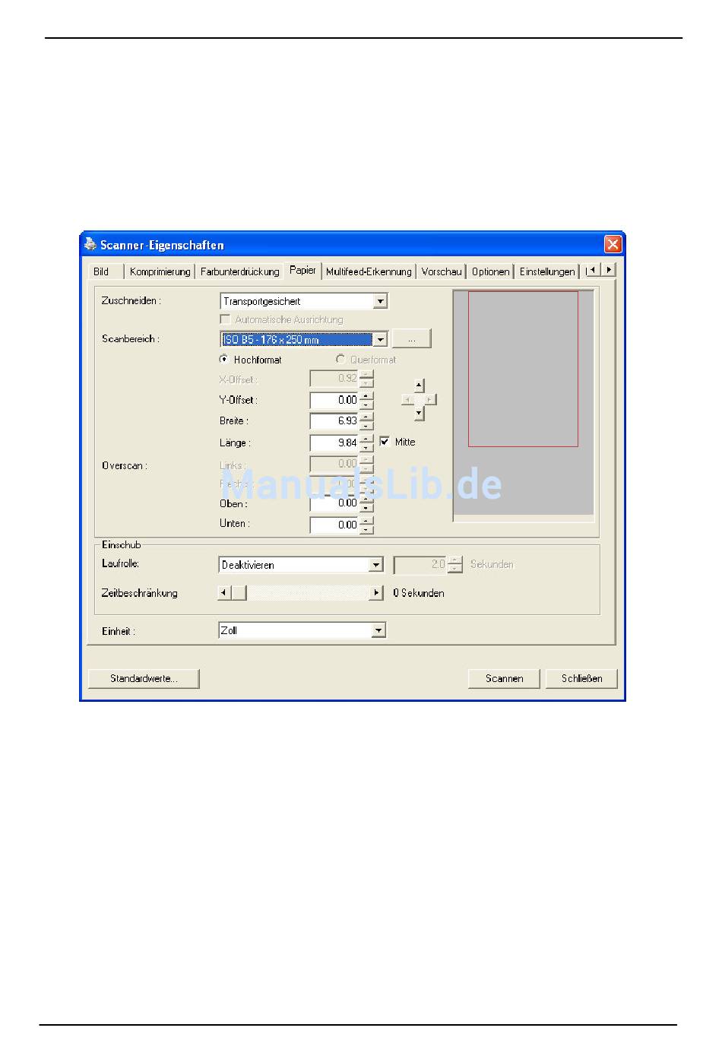Move scan area down with arrow pad

pyautogui.click(x=419, y=414)
